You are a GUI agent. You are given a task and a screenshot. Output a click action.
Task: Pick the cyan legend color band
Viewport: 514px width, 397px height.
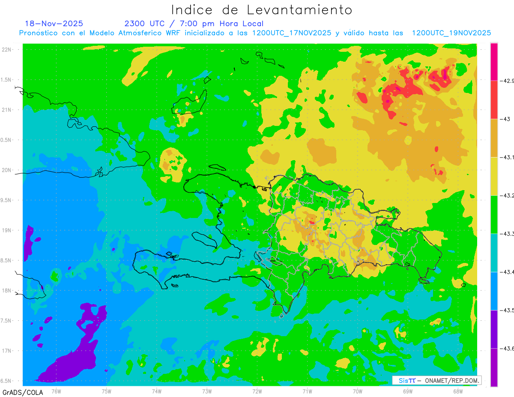[x=494, y=253]
